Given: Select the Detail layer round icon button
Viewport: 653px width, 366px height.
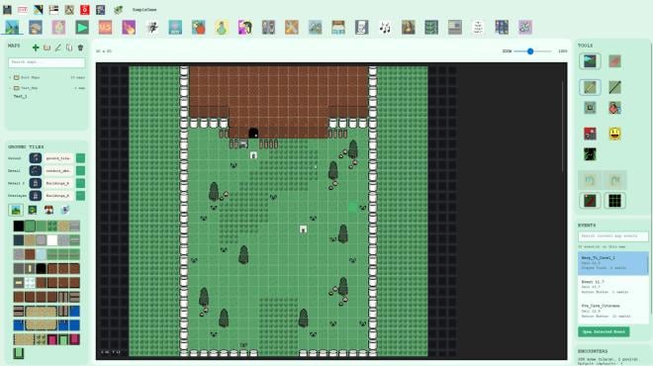Looking at the screenshot, I should click(x=36, y=171).
